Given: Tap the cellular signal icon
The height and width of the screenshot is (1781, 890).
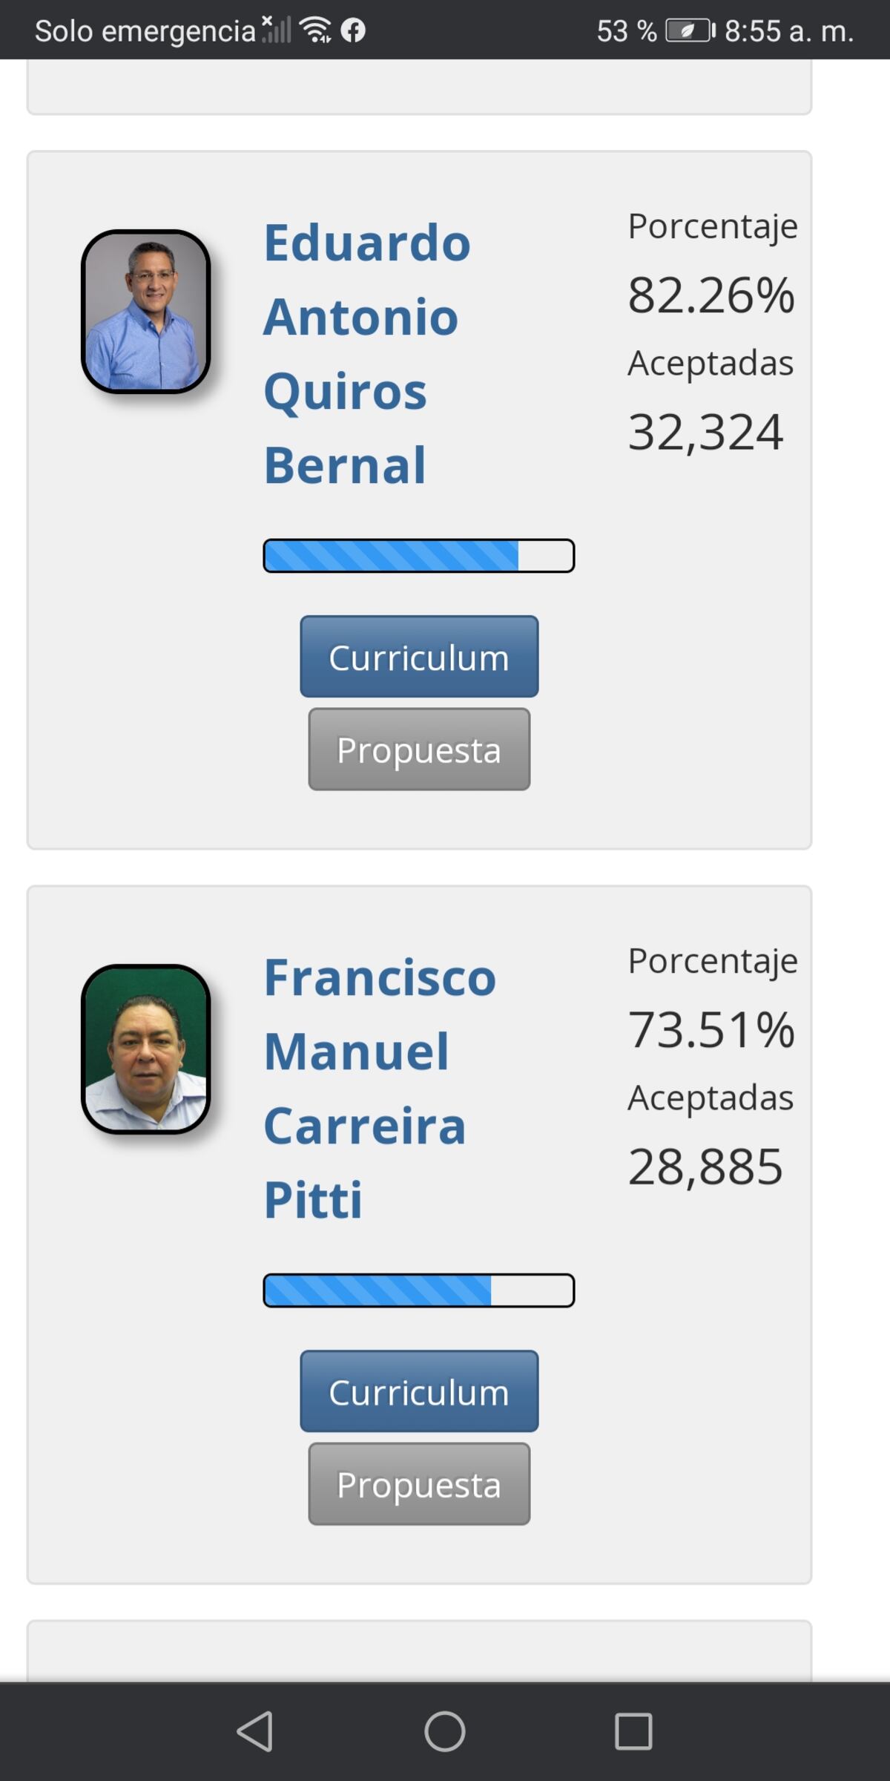Looking at the screenshot, I should tap(276, 30).
